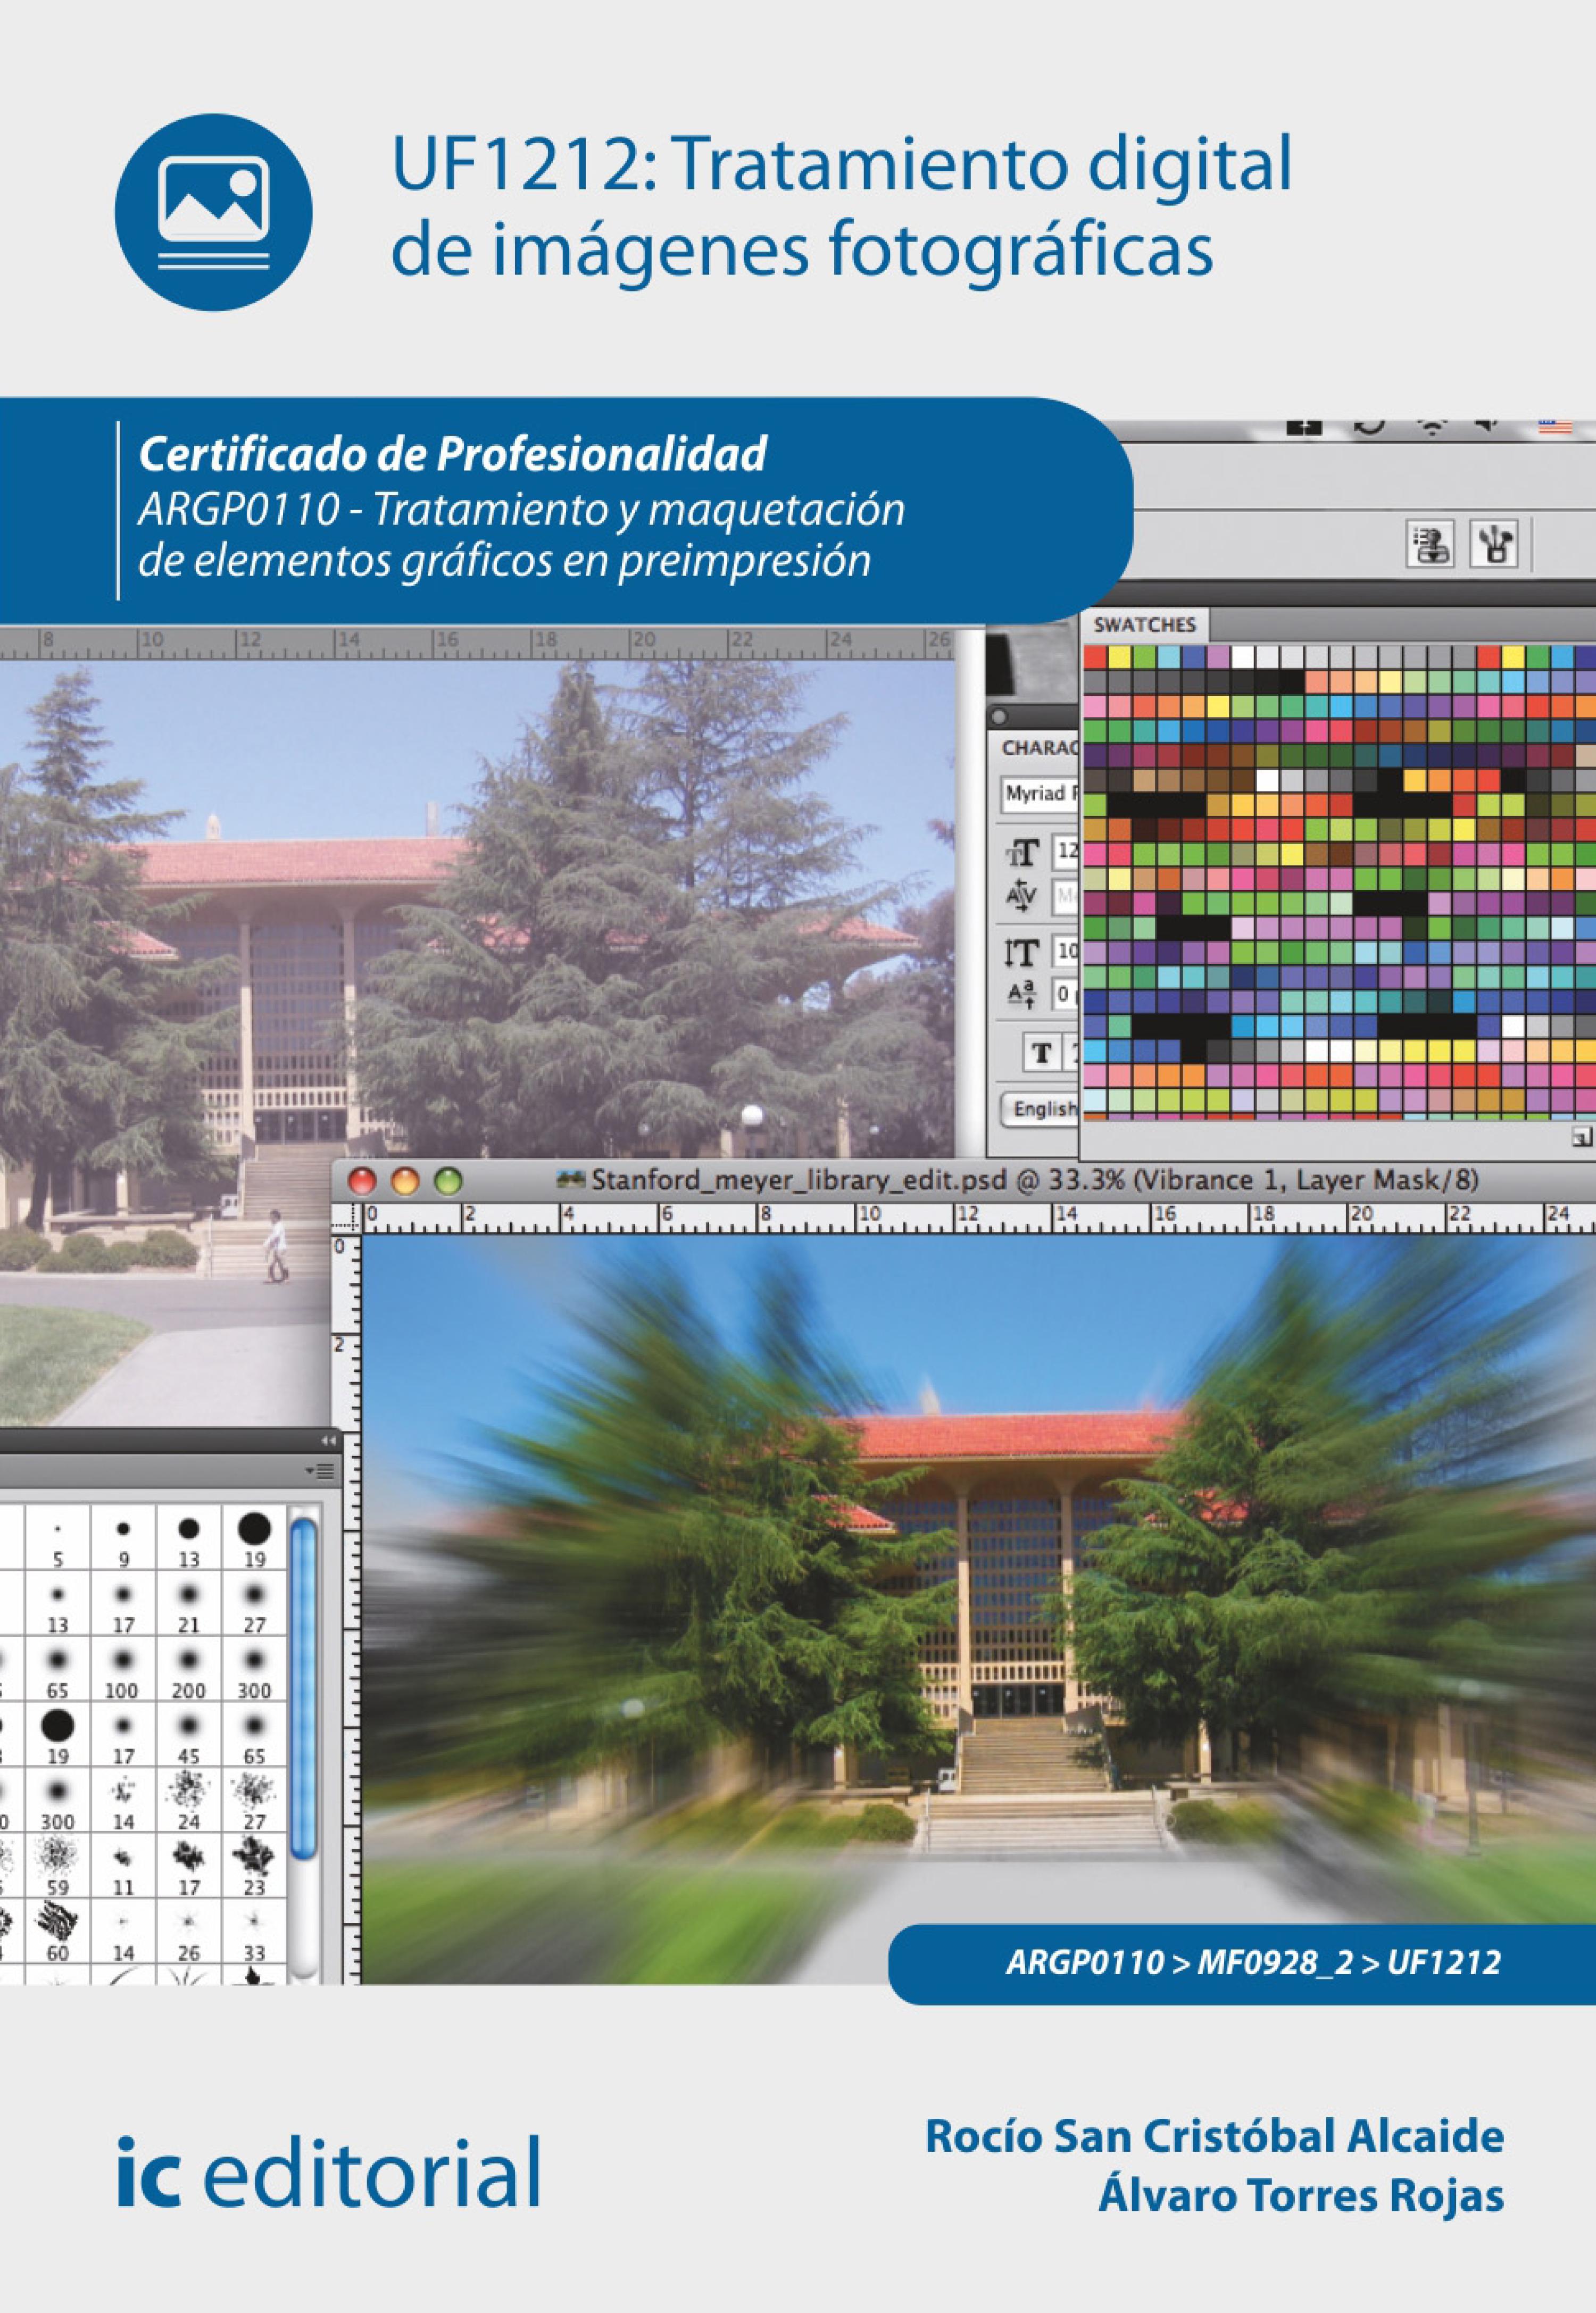Click the brush panel toggle icon in the options bar
Image resolution: width=1596 pixels, height=2313 pixels.
1430,545
